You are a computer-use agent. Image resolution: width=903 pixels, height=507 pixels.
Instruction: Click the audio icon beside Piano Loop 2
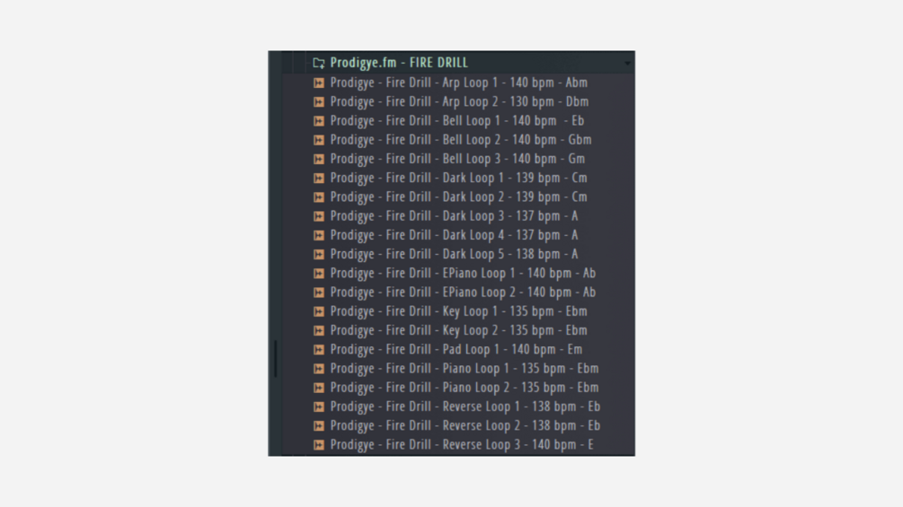point(318,388)
